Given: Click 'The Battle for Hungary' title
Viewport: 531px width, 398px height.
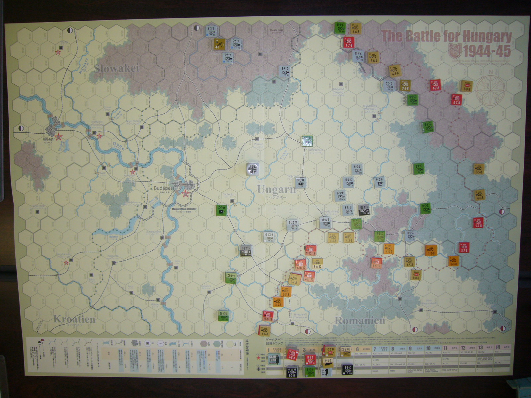Looking at the screenshot, I should point(447,36).
